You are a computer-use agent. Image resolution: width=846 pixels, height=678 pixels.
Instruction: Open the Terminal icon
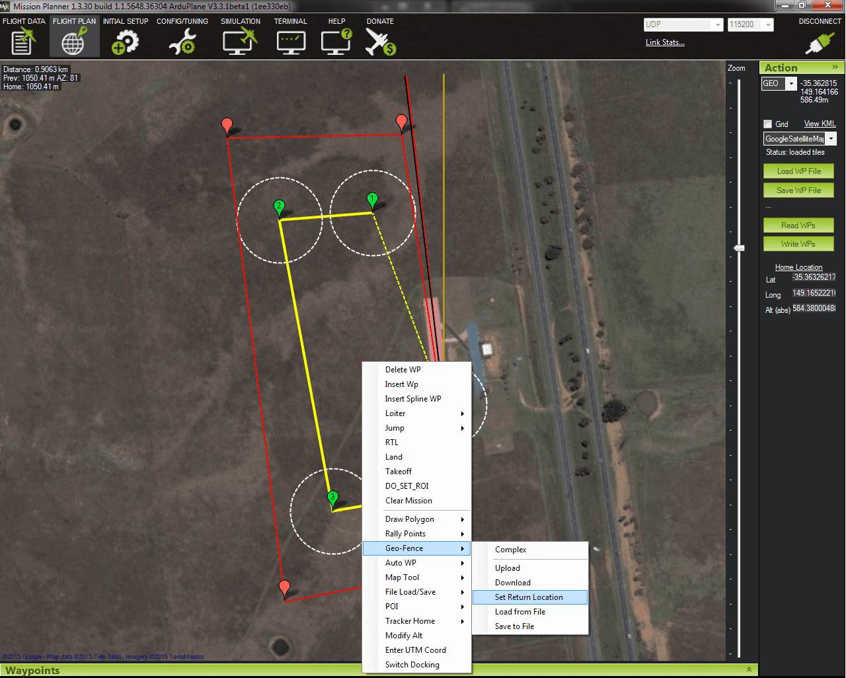[x=290, y=41]
